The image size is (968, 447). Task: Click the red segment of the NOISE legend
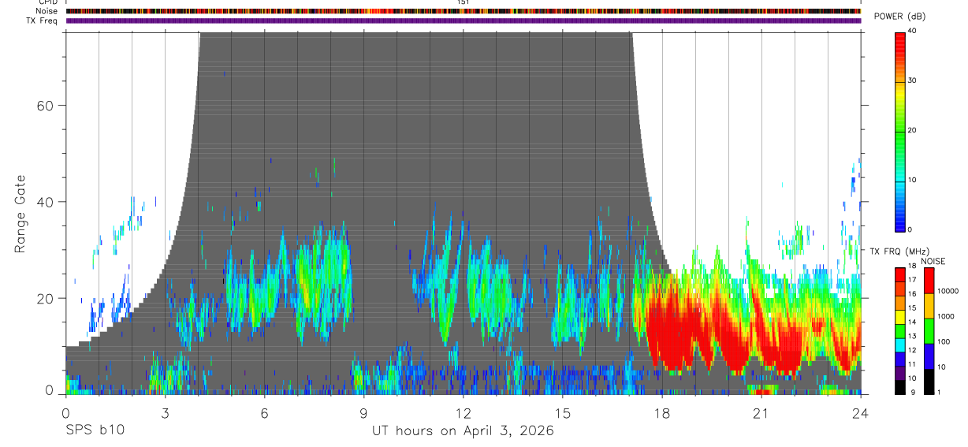(x=929, y=281)
